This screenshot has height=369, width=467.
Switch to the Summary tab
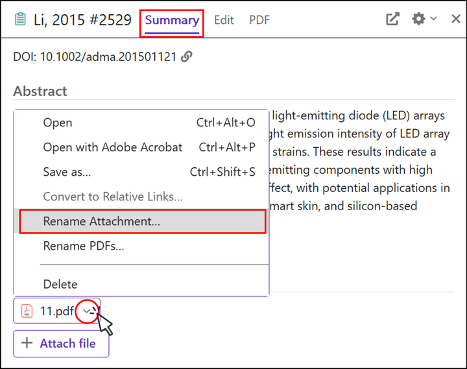(172, 20)
